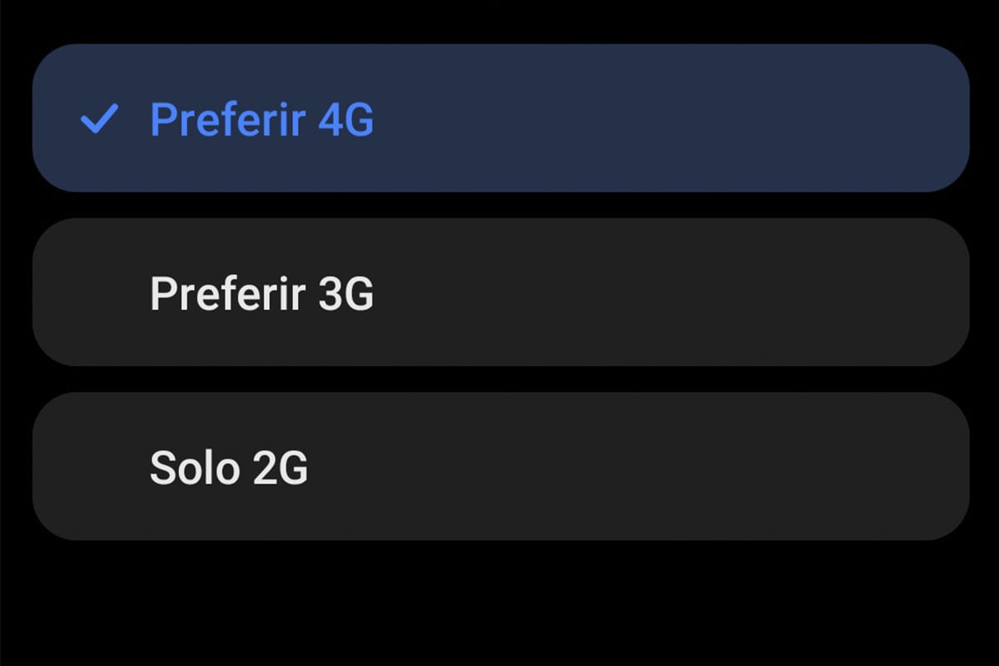999x666 pixels.
Task: Tap the currently selected network option
Action: point(499,120)
